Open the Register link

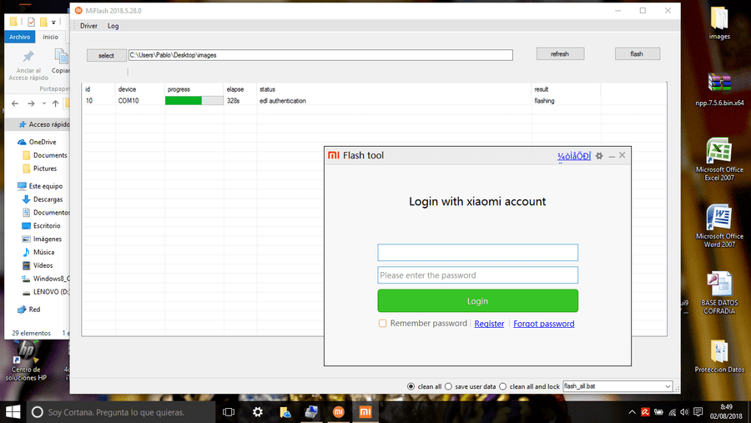pos(489,324)
